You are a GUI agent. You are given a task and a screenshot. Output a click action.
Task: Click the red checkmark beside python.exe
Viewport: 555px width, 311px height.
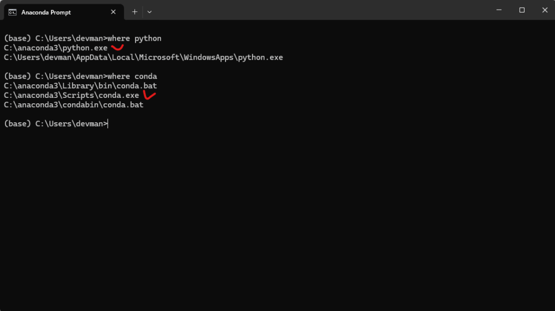click(117, 48)
